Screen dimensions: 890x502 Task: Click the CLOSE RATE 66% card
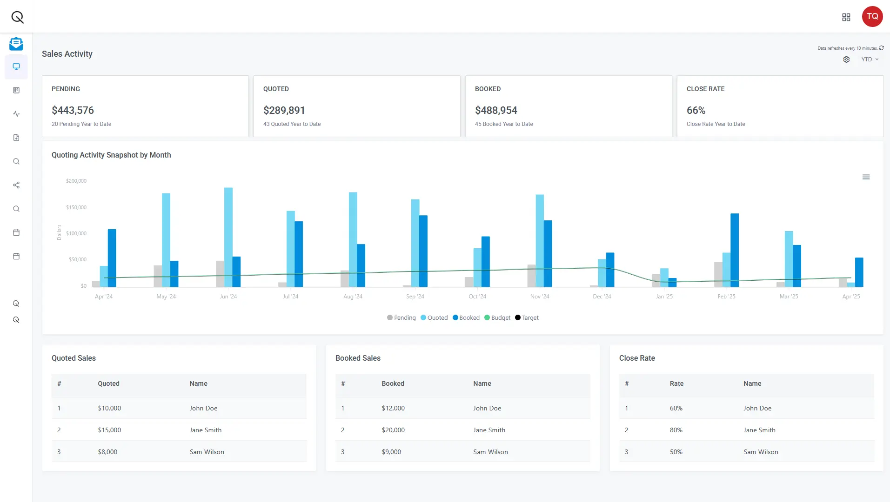(x=780, y=106)
